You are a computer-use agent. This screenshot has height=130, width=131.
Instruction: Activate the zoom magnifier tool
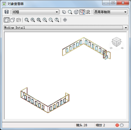click(x=70, y=12)
